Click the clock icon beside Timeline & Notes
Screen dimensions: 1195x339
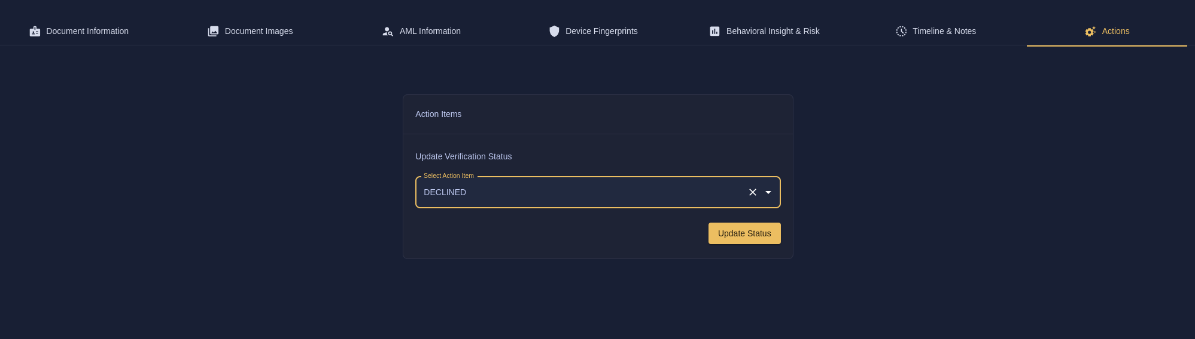point(901,32)
